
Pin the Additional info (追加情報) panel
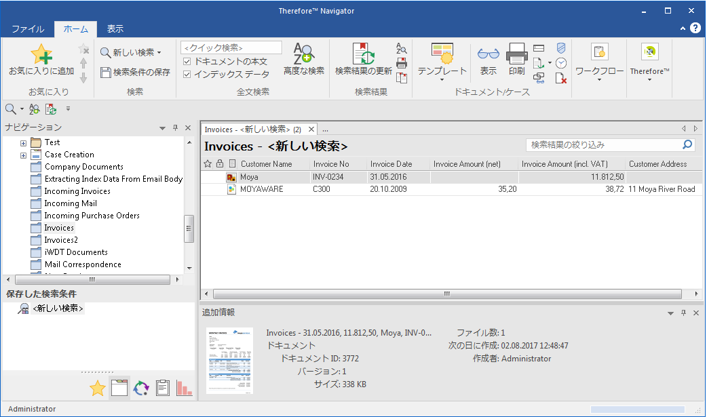(683, 313)
